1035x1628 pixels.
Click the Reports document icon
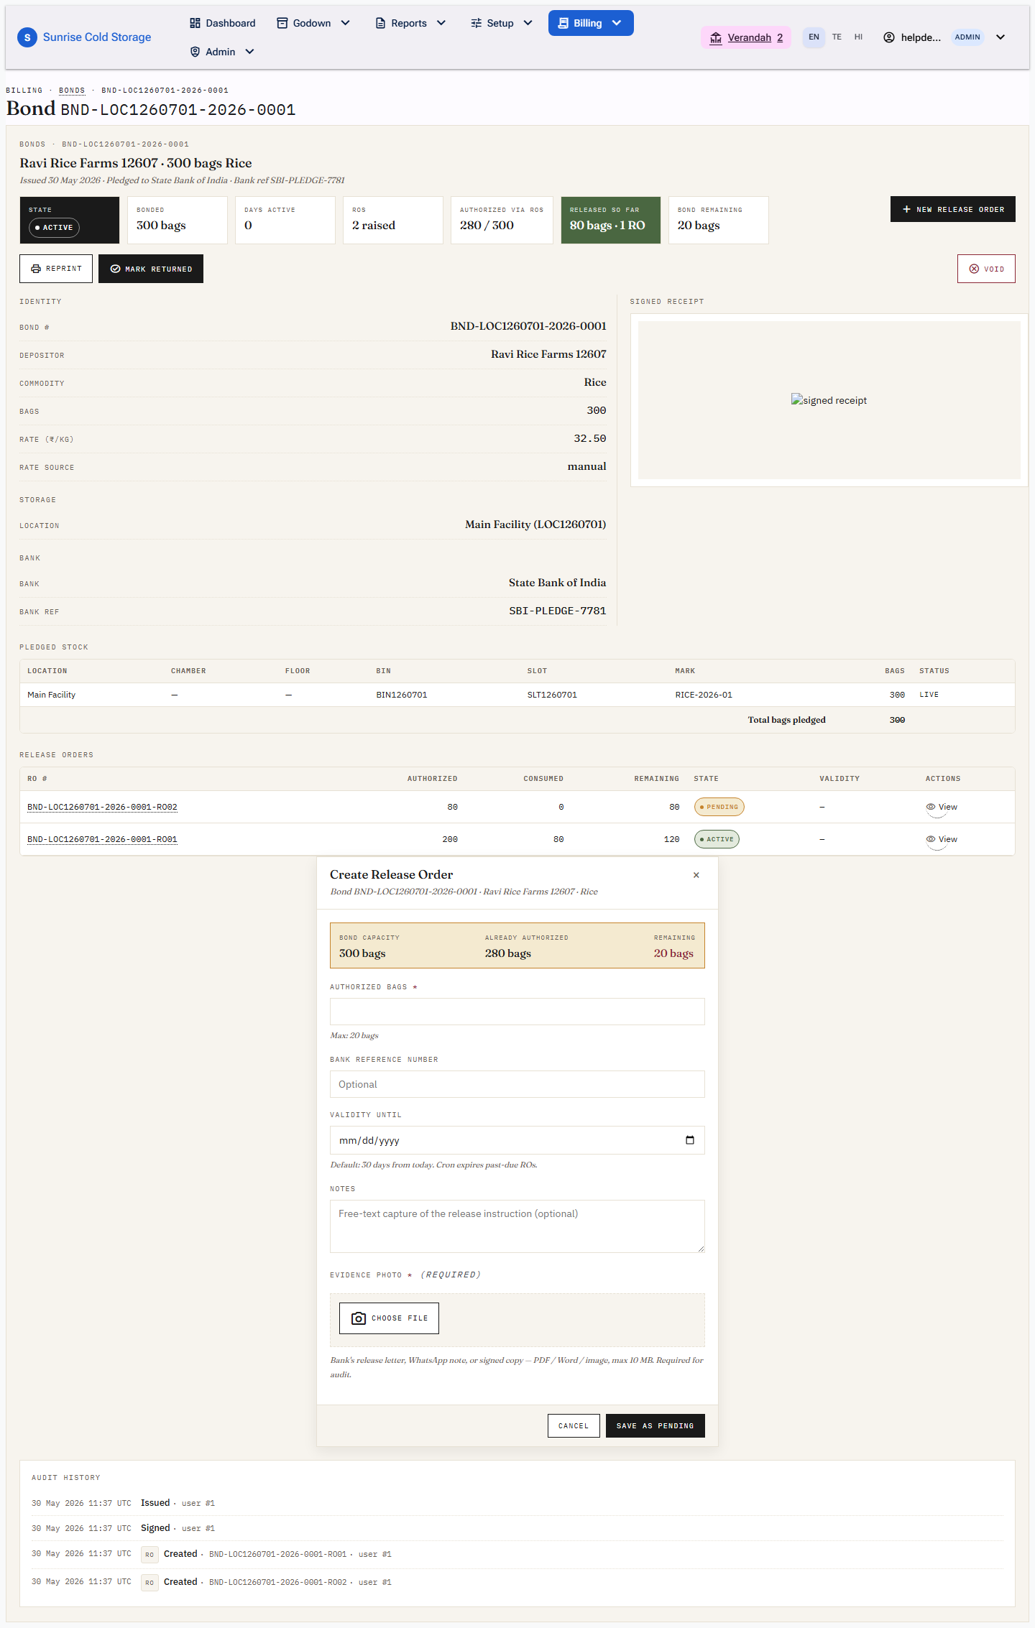[x=381, y=23]
